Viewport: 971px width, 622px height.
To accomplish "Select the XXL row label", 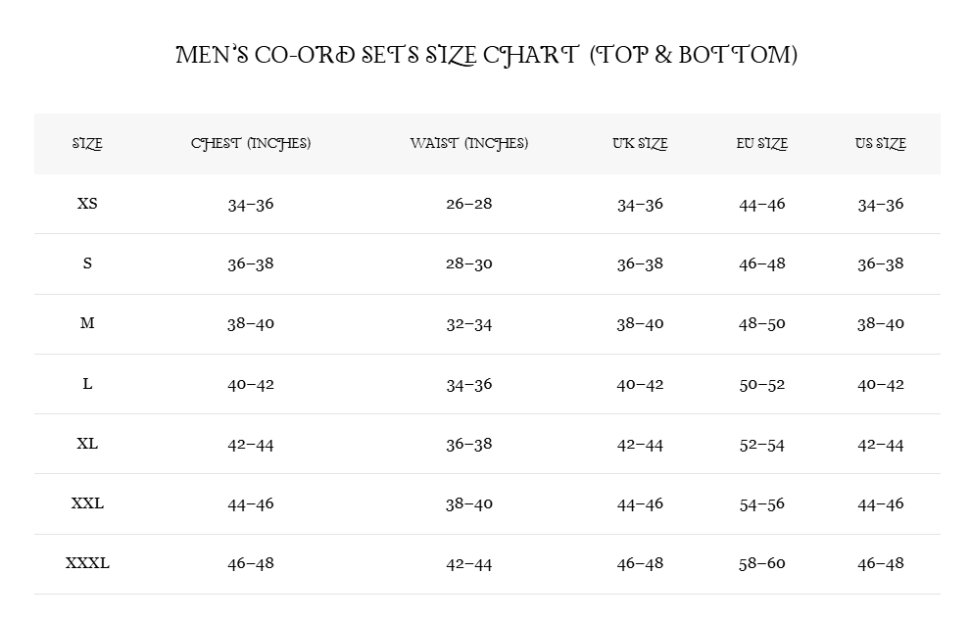I will tap(87, 503).
